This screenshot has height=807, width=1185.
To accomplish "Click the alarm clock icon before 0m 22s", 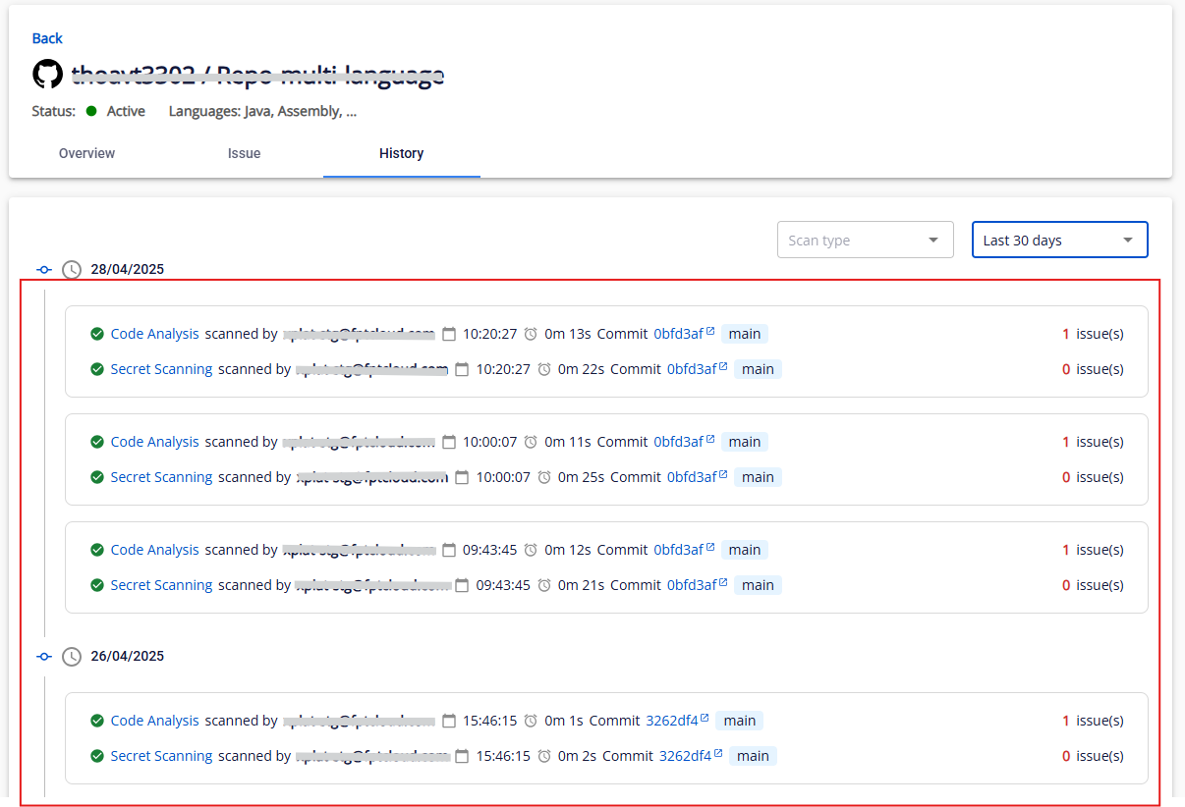I will pyautogui.click(x=544, y=369).
